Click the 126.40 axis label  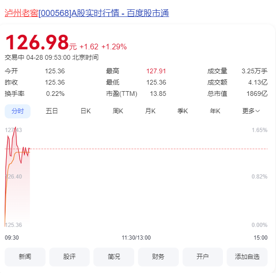point(13,177)
